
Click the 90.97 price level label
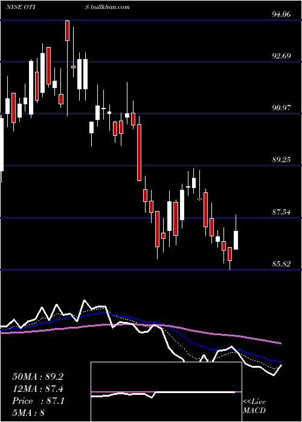281,108
